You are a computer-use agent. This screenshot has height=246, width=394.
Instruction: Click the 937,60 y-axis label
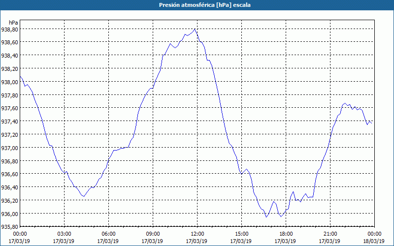pyautogui.click(x=9, y=108)
